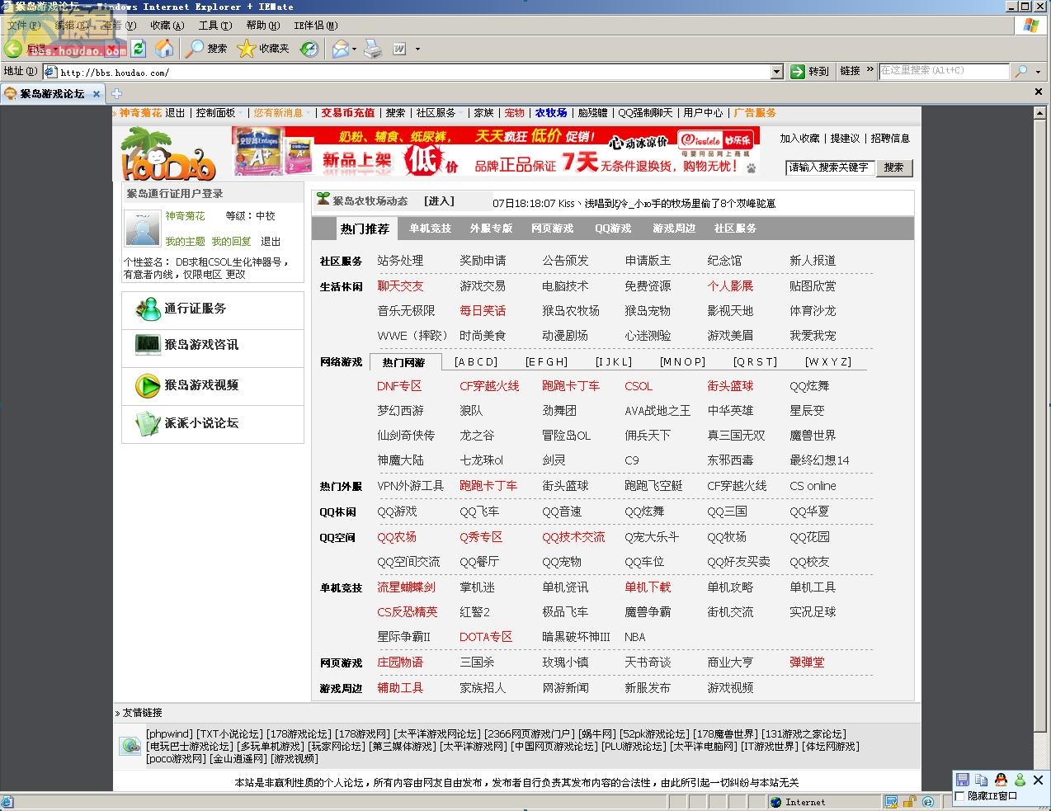Go back with the green Back arrow
This screenshot has height=811, width=1051.
click(13, 49)
